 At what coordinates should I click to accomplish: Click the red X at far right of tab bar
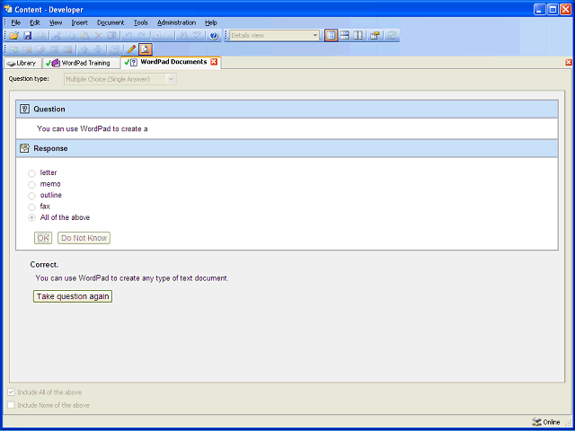(x=569, y=62)
